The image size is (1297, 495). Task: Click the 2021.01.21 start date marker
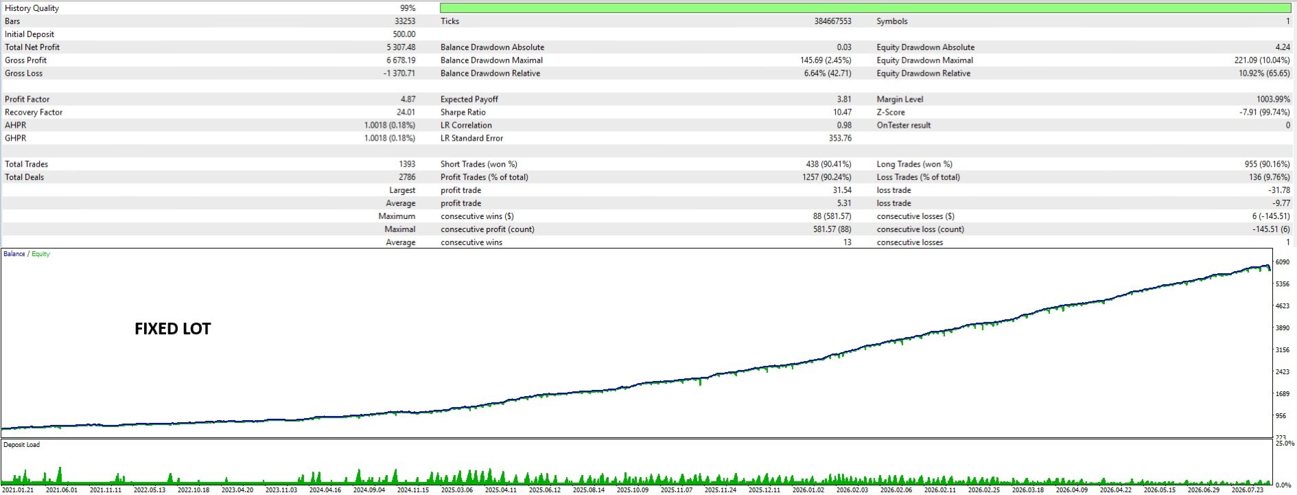click(18, 490)
